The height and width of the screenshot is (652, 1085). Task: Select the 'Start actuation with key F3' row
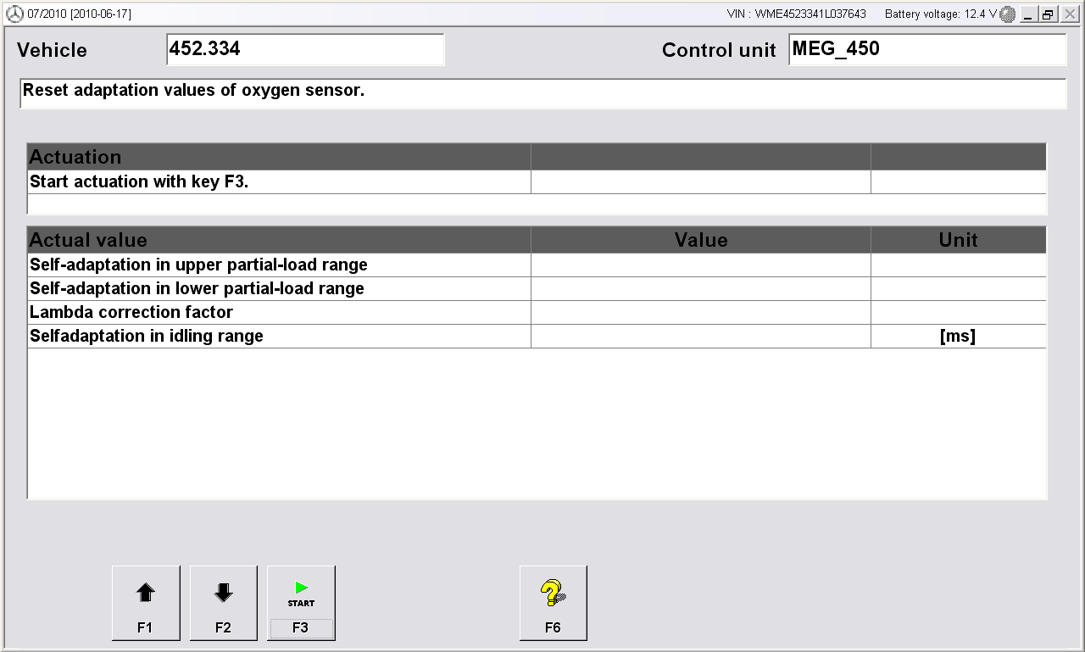(x=279, y=181)
